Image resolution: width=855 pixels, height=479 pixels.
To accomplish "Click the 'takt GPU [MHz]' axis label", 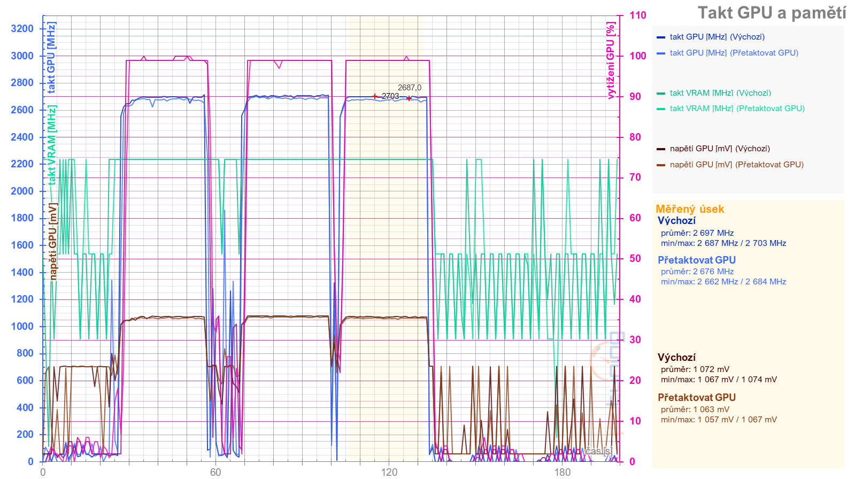I will (51, 58).
